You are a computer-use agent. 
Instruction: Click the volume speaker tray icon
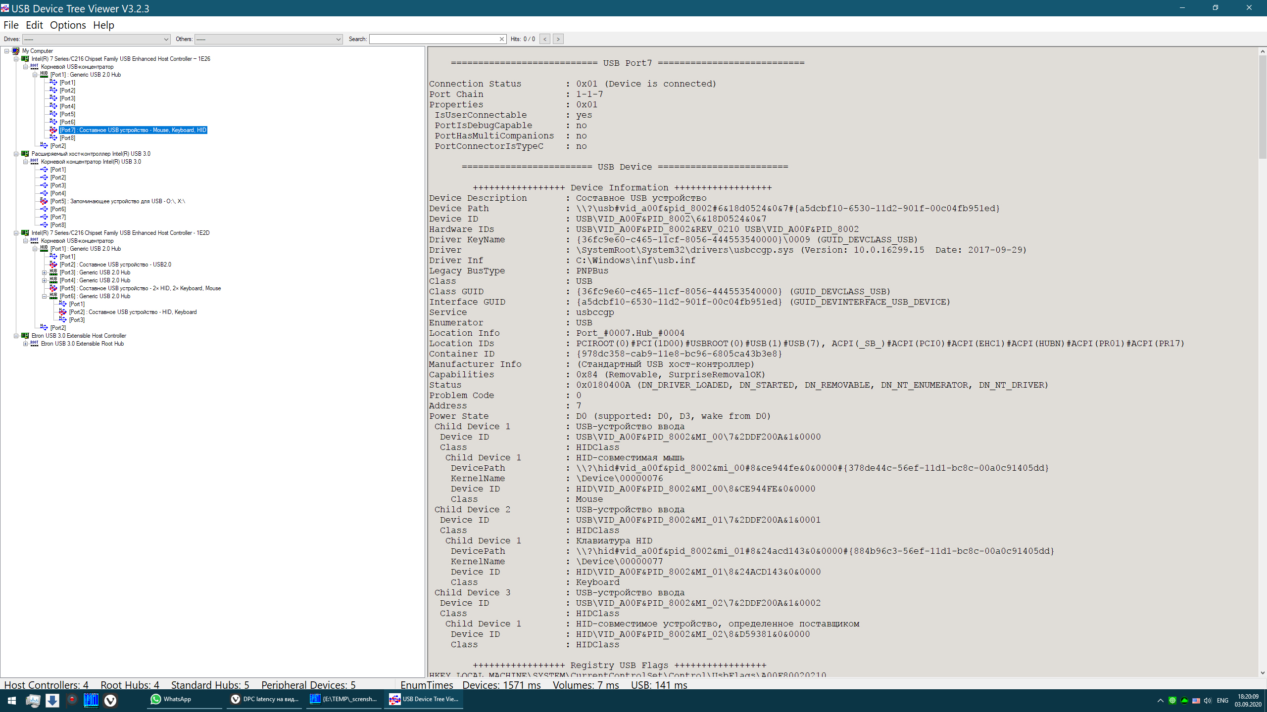1208,700
